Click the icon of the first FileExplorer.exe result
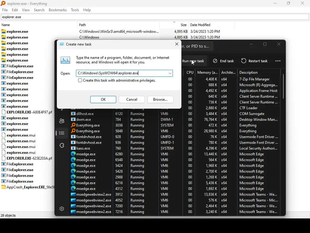The width and height of the screenshot is (310, 233). click(4, 66)
